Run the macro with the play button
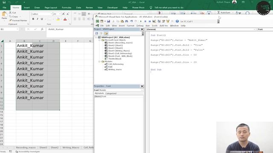 tap(141, 21)
